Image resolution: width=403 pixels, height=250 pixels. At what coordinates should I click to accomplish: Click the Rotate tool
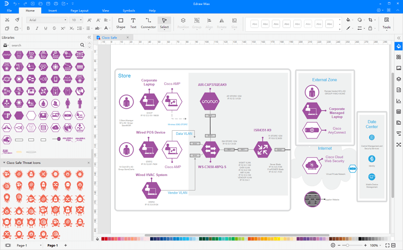click(x=222, y=23)
